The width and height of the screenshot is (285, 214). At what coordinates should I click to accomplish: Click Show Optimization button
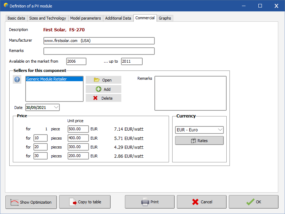click(x=31, y=202)
